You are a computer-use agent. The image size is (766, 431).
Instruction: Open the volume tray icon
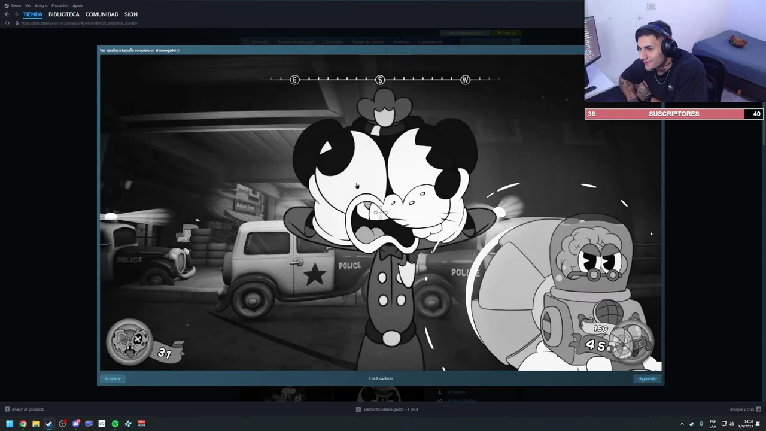point(731,424)
